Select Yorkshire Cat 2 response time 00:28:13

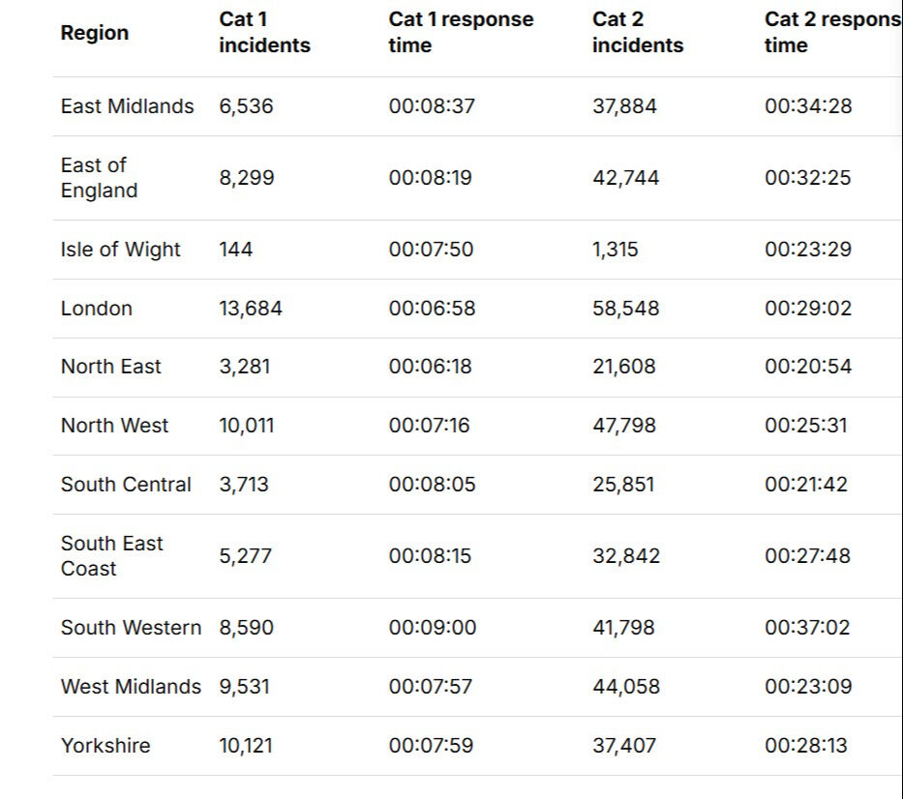tap(807, 746)
